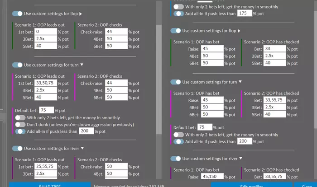Screen dimensions: 317x187
Task: Toggle turn custom settings above 'OOP has bet'
Action: pyautogui.click(x=176, y=82)
